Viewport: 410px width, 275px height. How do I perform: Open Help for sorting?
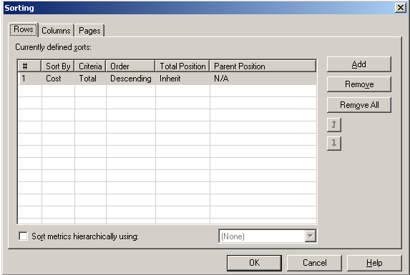(x=374, y=263)
